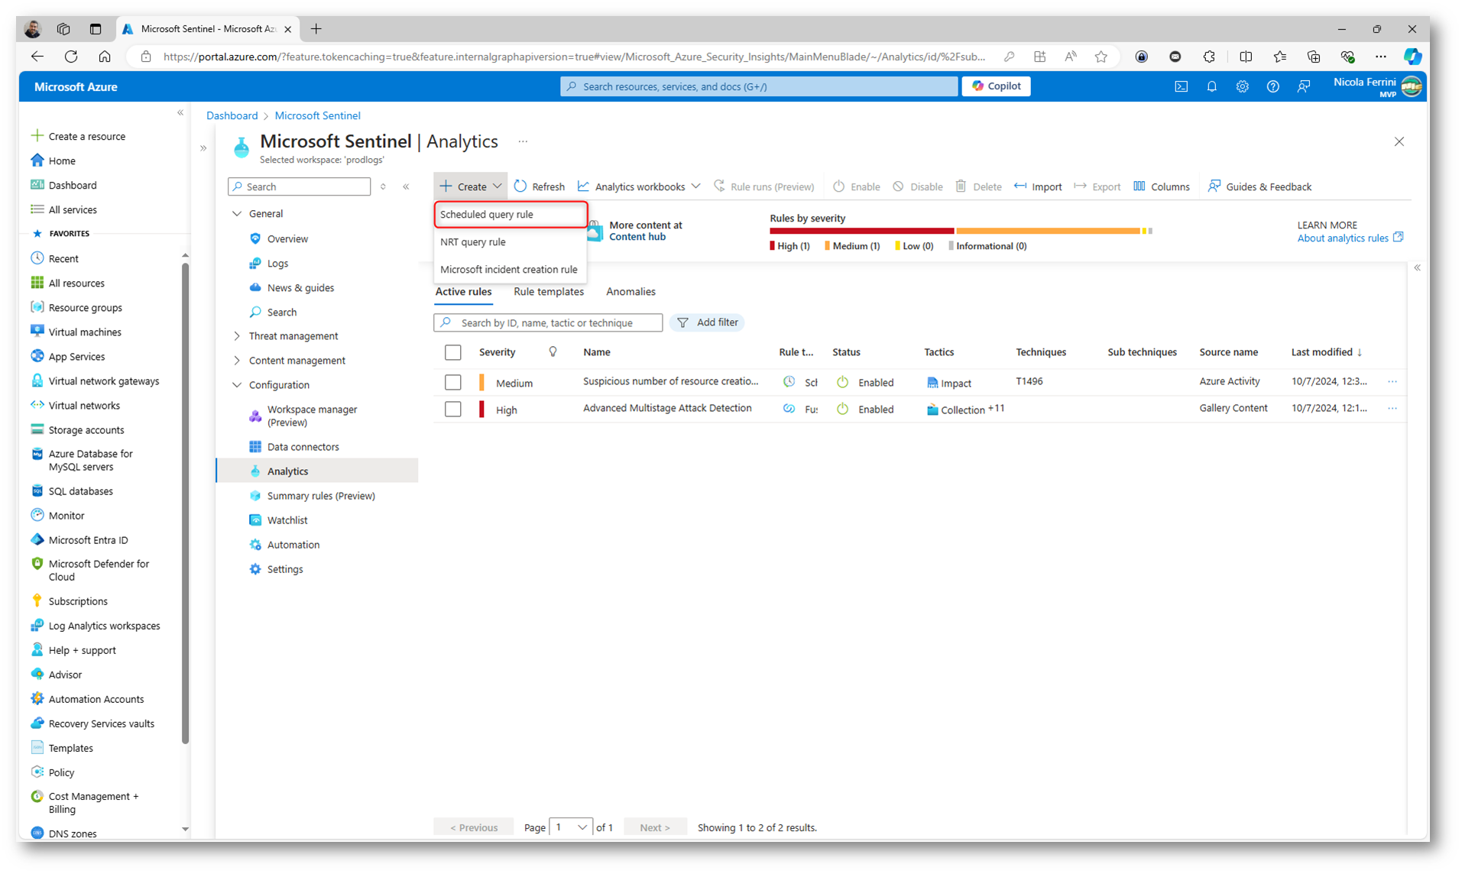Choose NRT query rule
The image size is (1462, 874).
point(511,242)
